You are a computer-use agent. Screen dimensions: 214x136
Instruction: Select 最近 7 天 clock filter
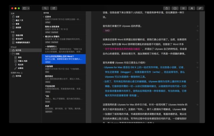point(25,20)
